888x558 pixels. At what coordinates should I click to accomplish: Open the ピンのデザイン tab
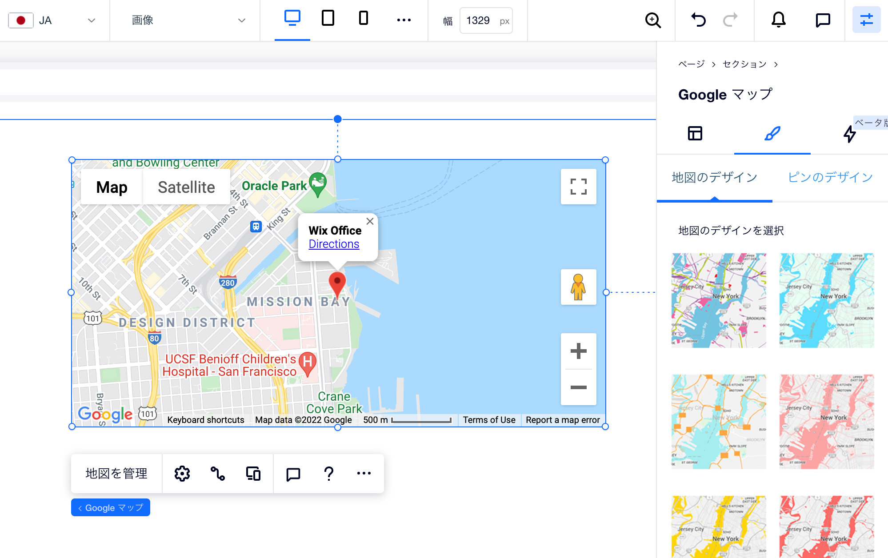click(830, 178)
